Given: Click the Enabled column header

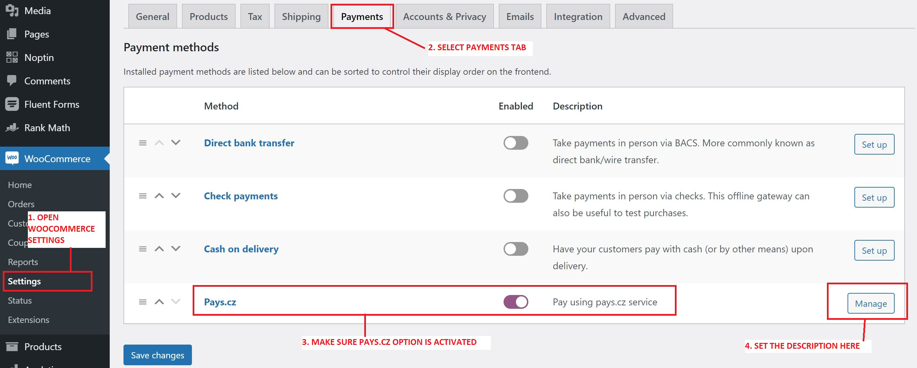Looking at the screenshot, I should (x=516, y=106).
